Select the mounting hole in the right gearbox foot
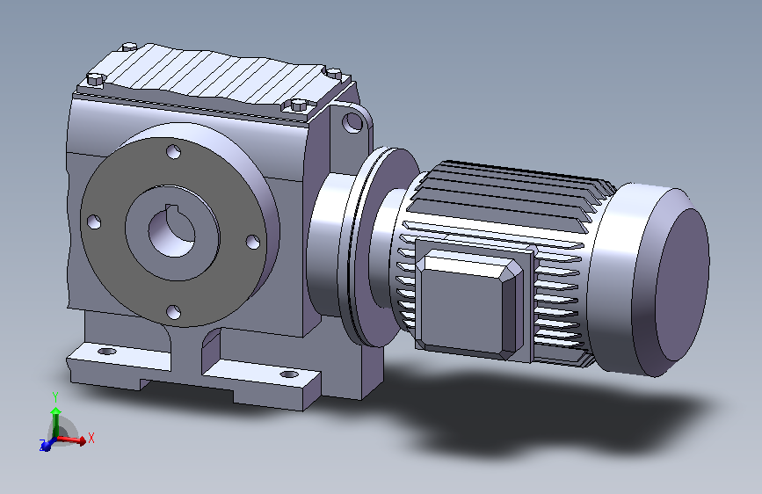Image resolution: width=762 pixels, height=494 pixels. 289,374
